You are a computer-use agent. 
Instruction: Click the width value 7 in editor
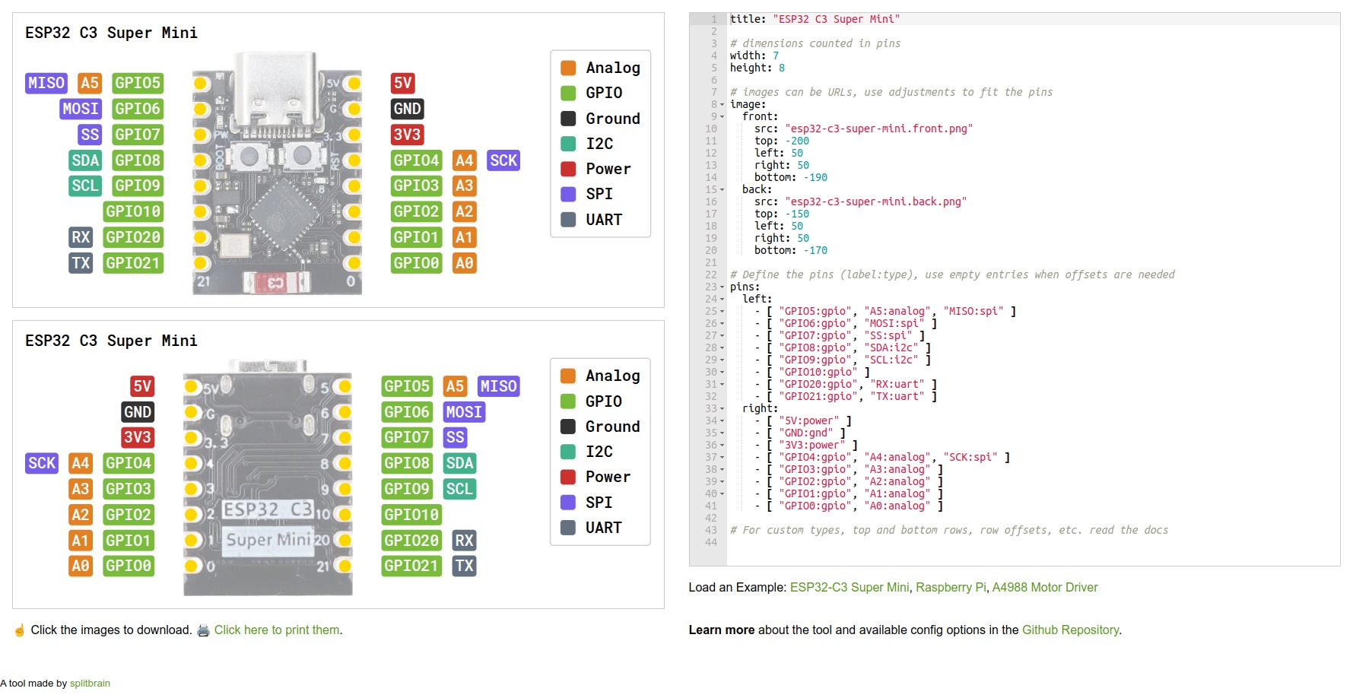[x=776, y=56]
